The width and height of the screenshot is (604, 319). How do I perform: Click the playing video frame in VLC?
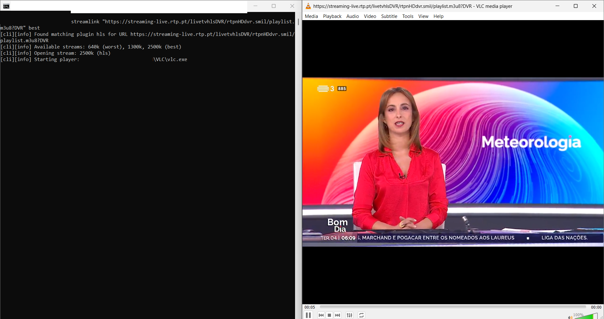tap(453, 162)
